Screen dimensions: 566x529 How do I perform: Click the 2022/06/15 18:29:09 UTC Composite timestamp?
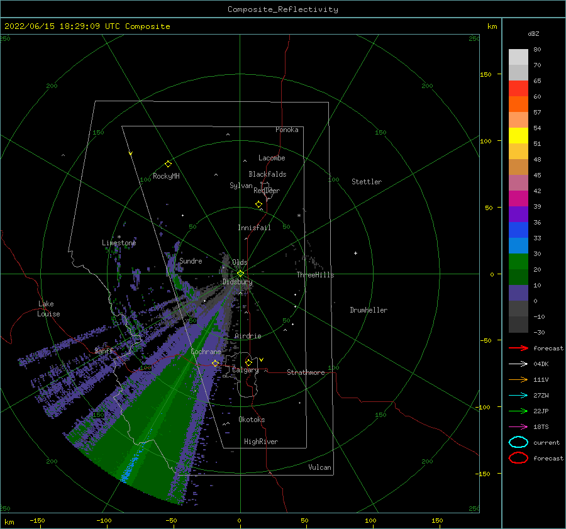coord(87,26)
